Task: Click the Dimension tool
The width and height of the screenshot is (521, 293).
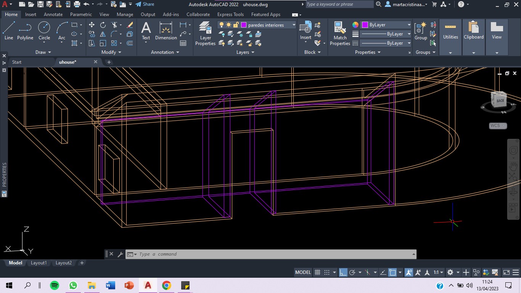Action: click(x=166, y=31)
